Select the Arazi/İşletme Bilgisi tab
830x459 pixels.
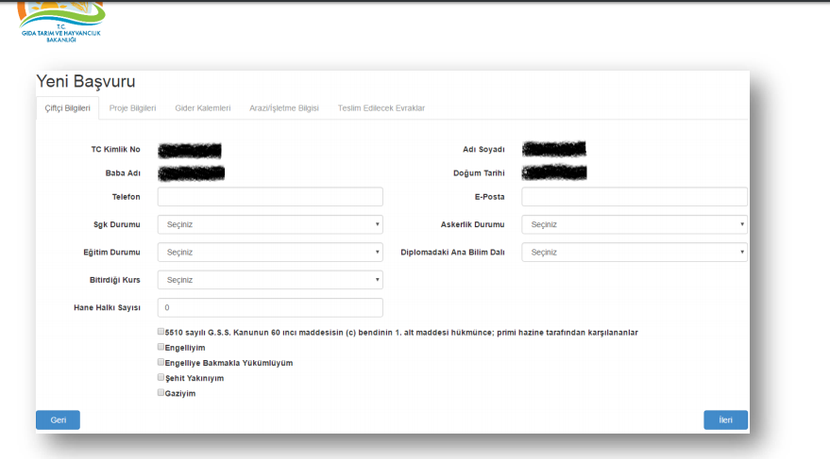(x=283, y=108)
